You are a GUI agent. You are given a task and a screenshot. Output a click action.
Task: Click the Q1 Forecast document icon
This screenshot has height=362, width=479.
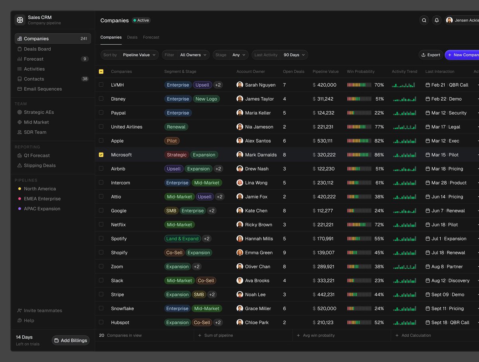20,155
